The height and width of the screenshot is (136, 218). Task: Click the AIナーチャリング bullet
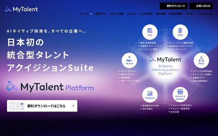(x=177, y=49)
